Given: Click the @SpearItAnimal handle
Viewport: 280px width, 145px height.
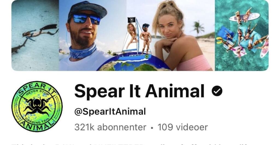Looking at the screenshot, I should (110, 112).
